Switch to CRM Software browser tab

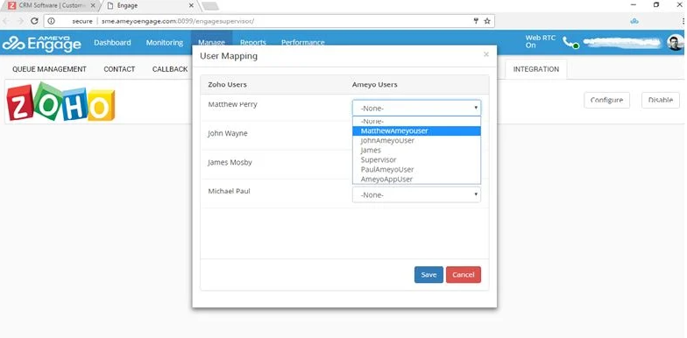pyautogui.click(x=51, y=5)
